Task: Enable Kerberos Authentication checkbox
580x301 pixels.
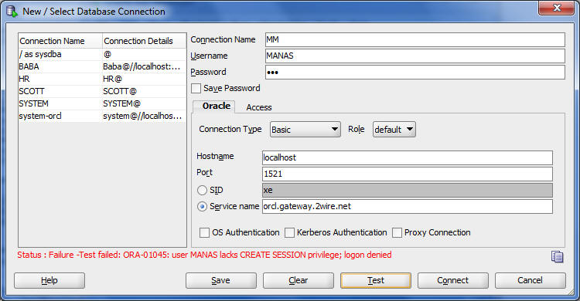Action: click(x=290, y=232)
